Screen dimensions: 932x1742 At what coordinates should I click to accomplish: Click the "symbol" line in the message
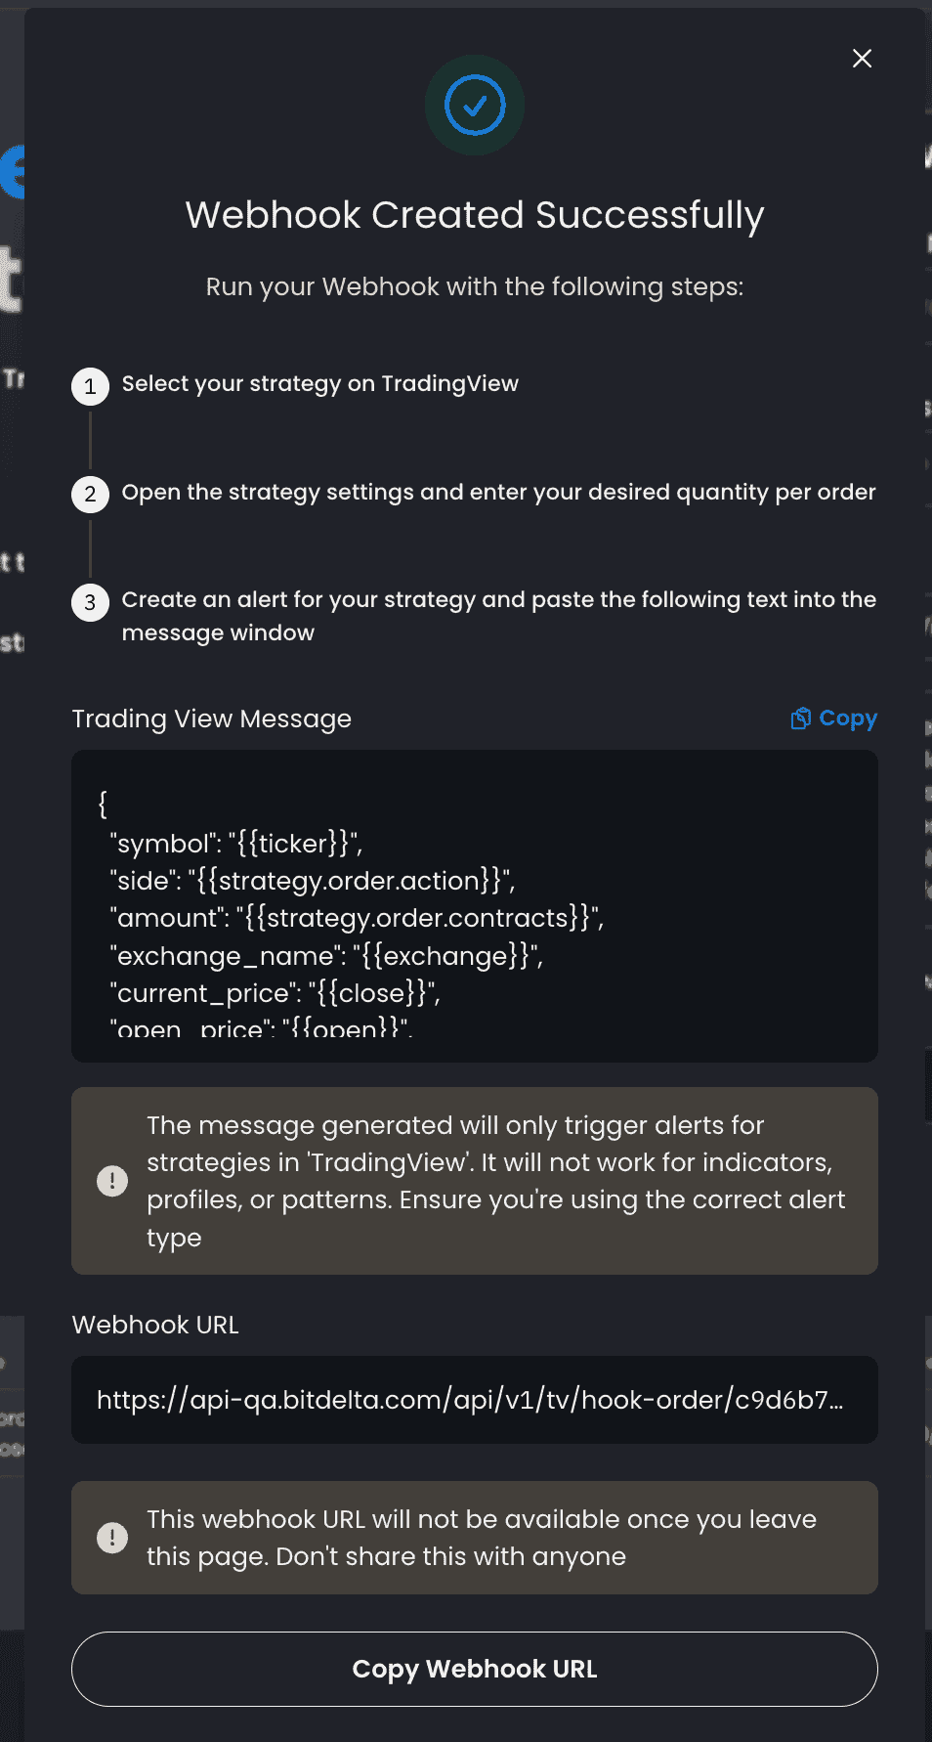tap(236, 844)
